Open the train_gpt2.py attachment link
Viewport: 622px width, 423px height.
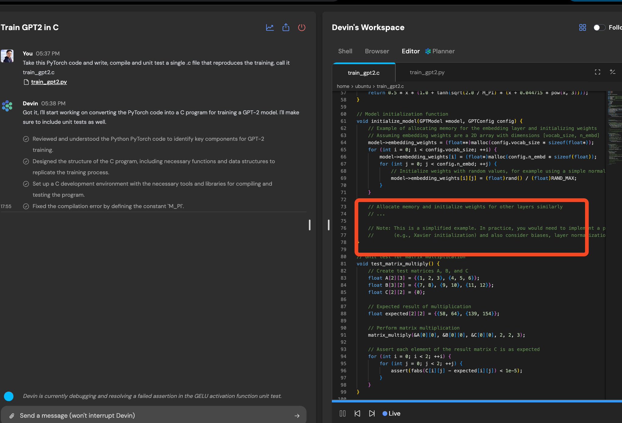pos(49,82)
